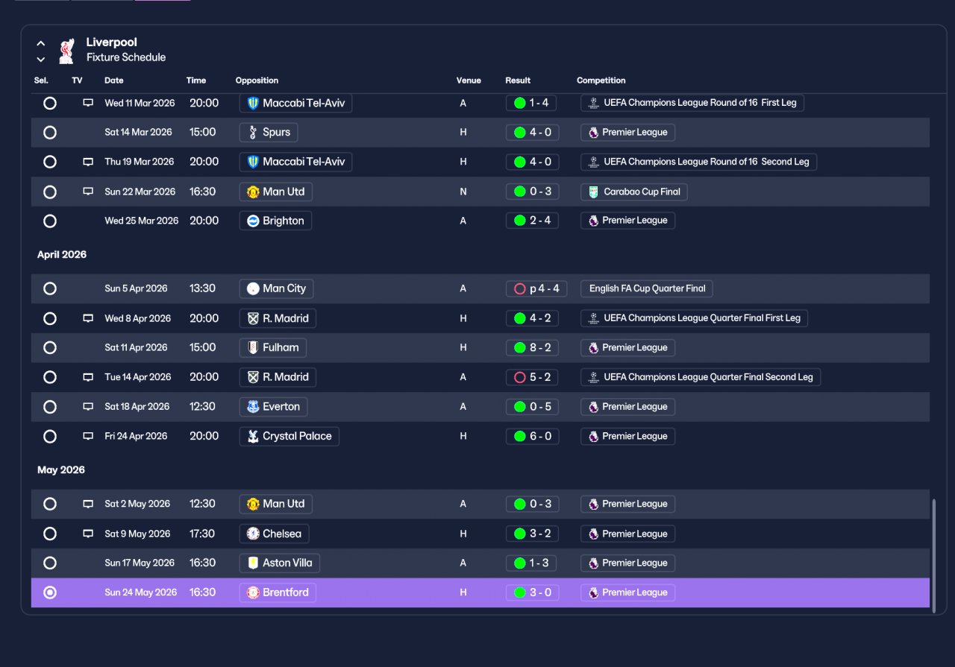This screenshot has width=955, height=667.
Task: Click the Liverpool club crest icon
Action: coord(66,50)
